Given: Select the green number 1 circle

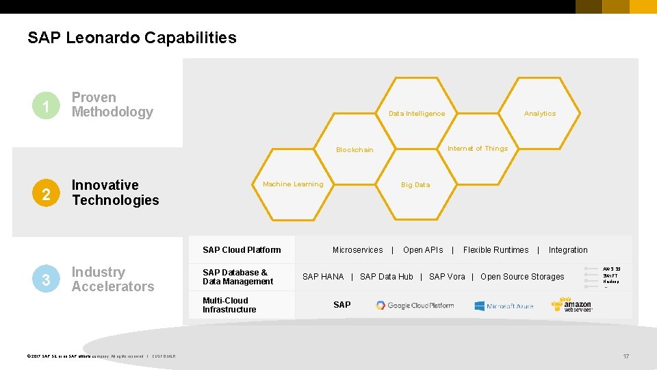Looking at the screenshot, I should [46, 106].
